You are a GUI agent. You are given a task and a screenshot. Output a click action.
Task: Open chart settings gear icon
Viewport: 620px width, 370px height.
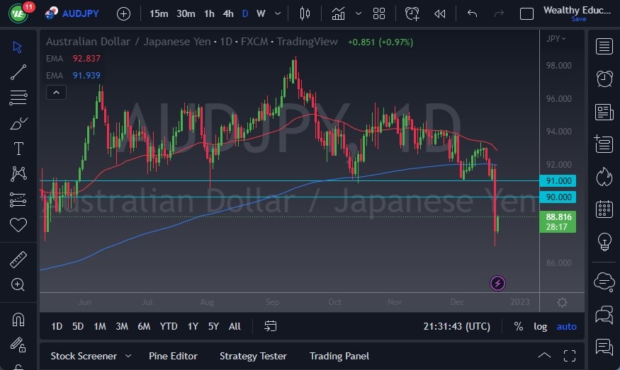point(562,302)
